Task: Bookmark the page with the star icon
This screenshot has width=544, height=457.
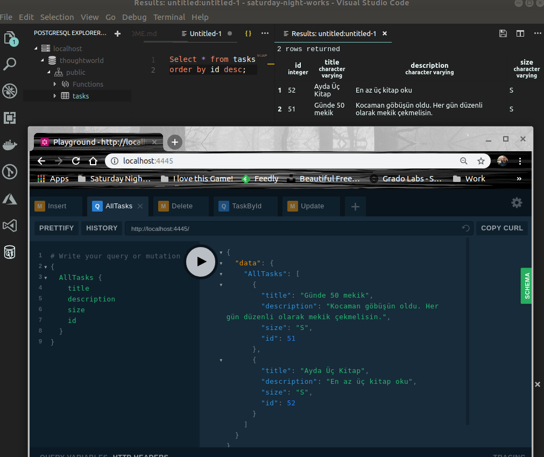Action: [481, 161]
